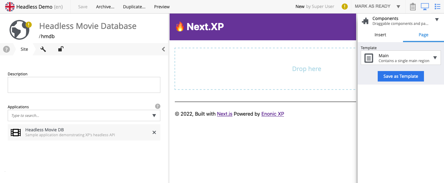The height and width of the screenshot is (183, 444).
Task: Open the wrench settings step
Action: click(x=43, y=49)
